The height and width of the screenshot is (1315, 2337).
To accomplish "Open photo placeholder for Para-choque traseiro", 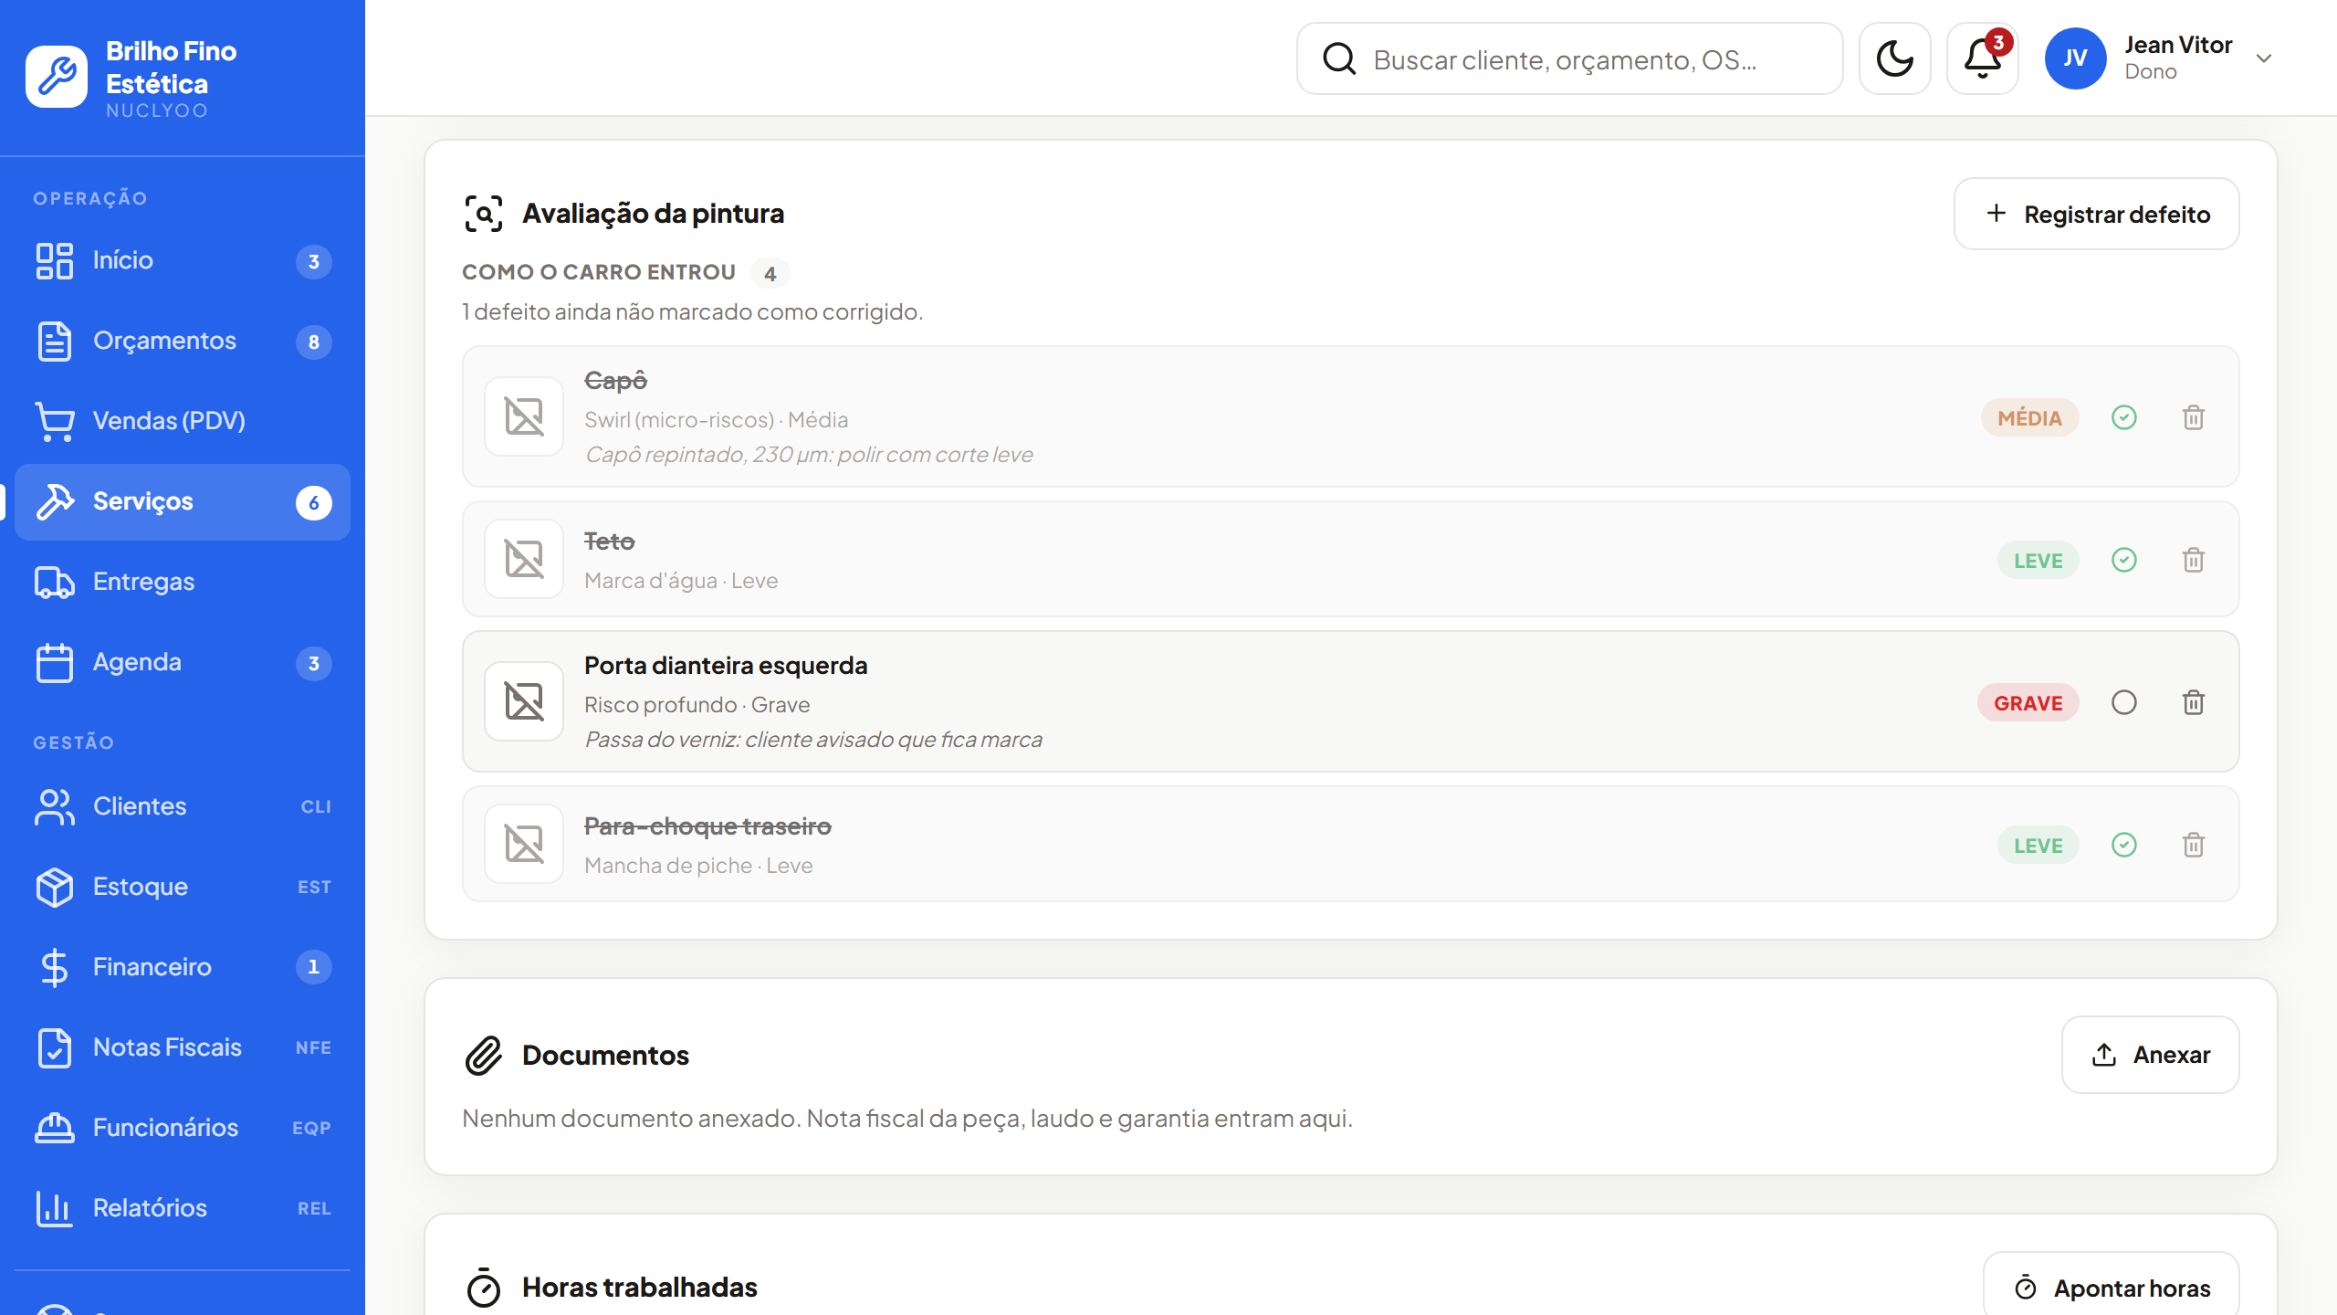I will click(524, 844).
